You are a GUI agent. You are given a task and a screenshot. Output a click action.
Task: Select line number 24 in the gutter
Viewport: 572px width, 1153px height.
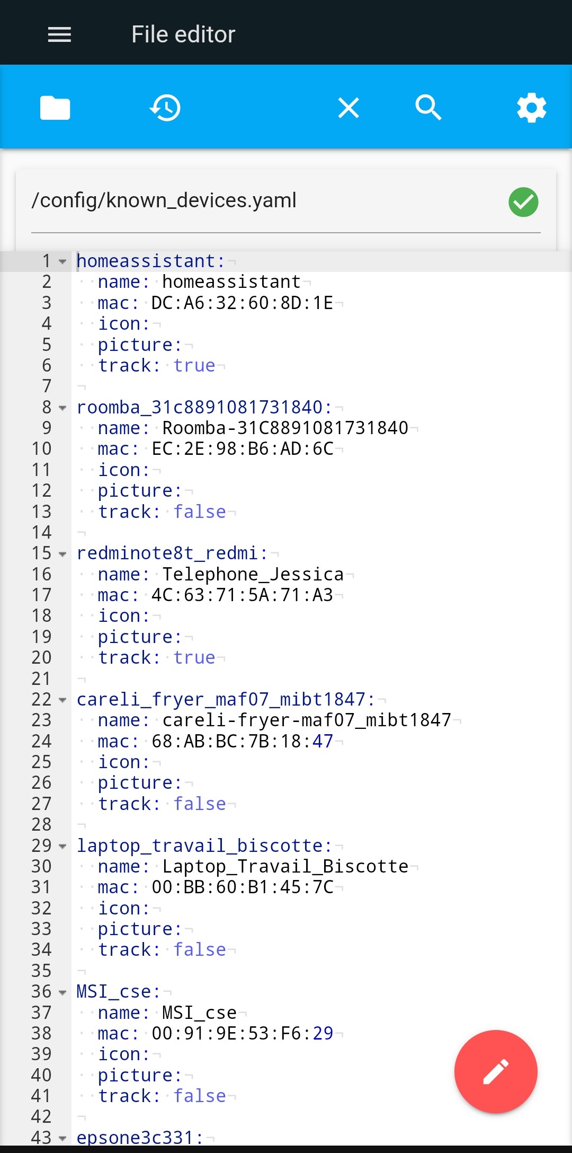pyautogui.click(x=41, y=741)
